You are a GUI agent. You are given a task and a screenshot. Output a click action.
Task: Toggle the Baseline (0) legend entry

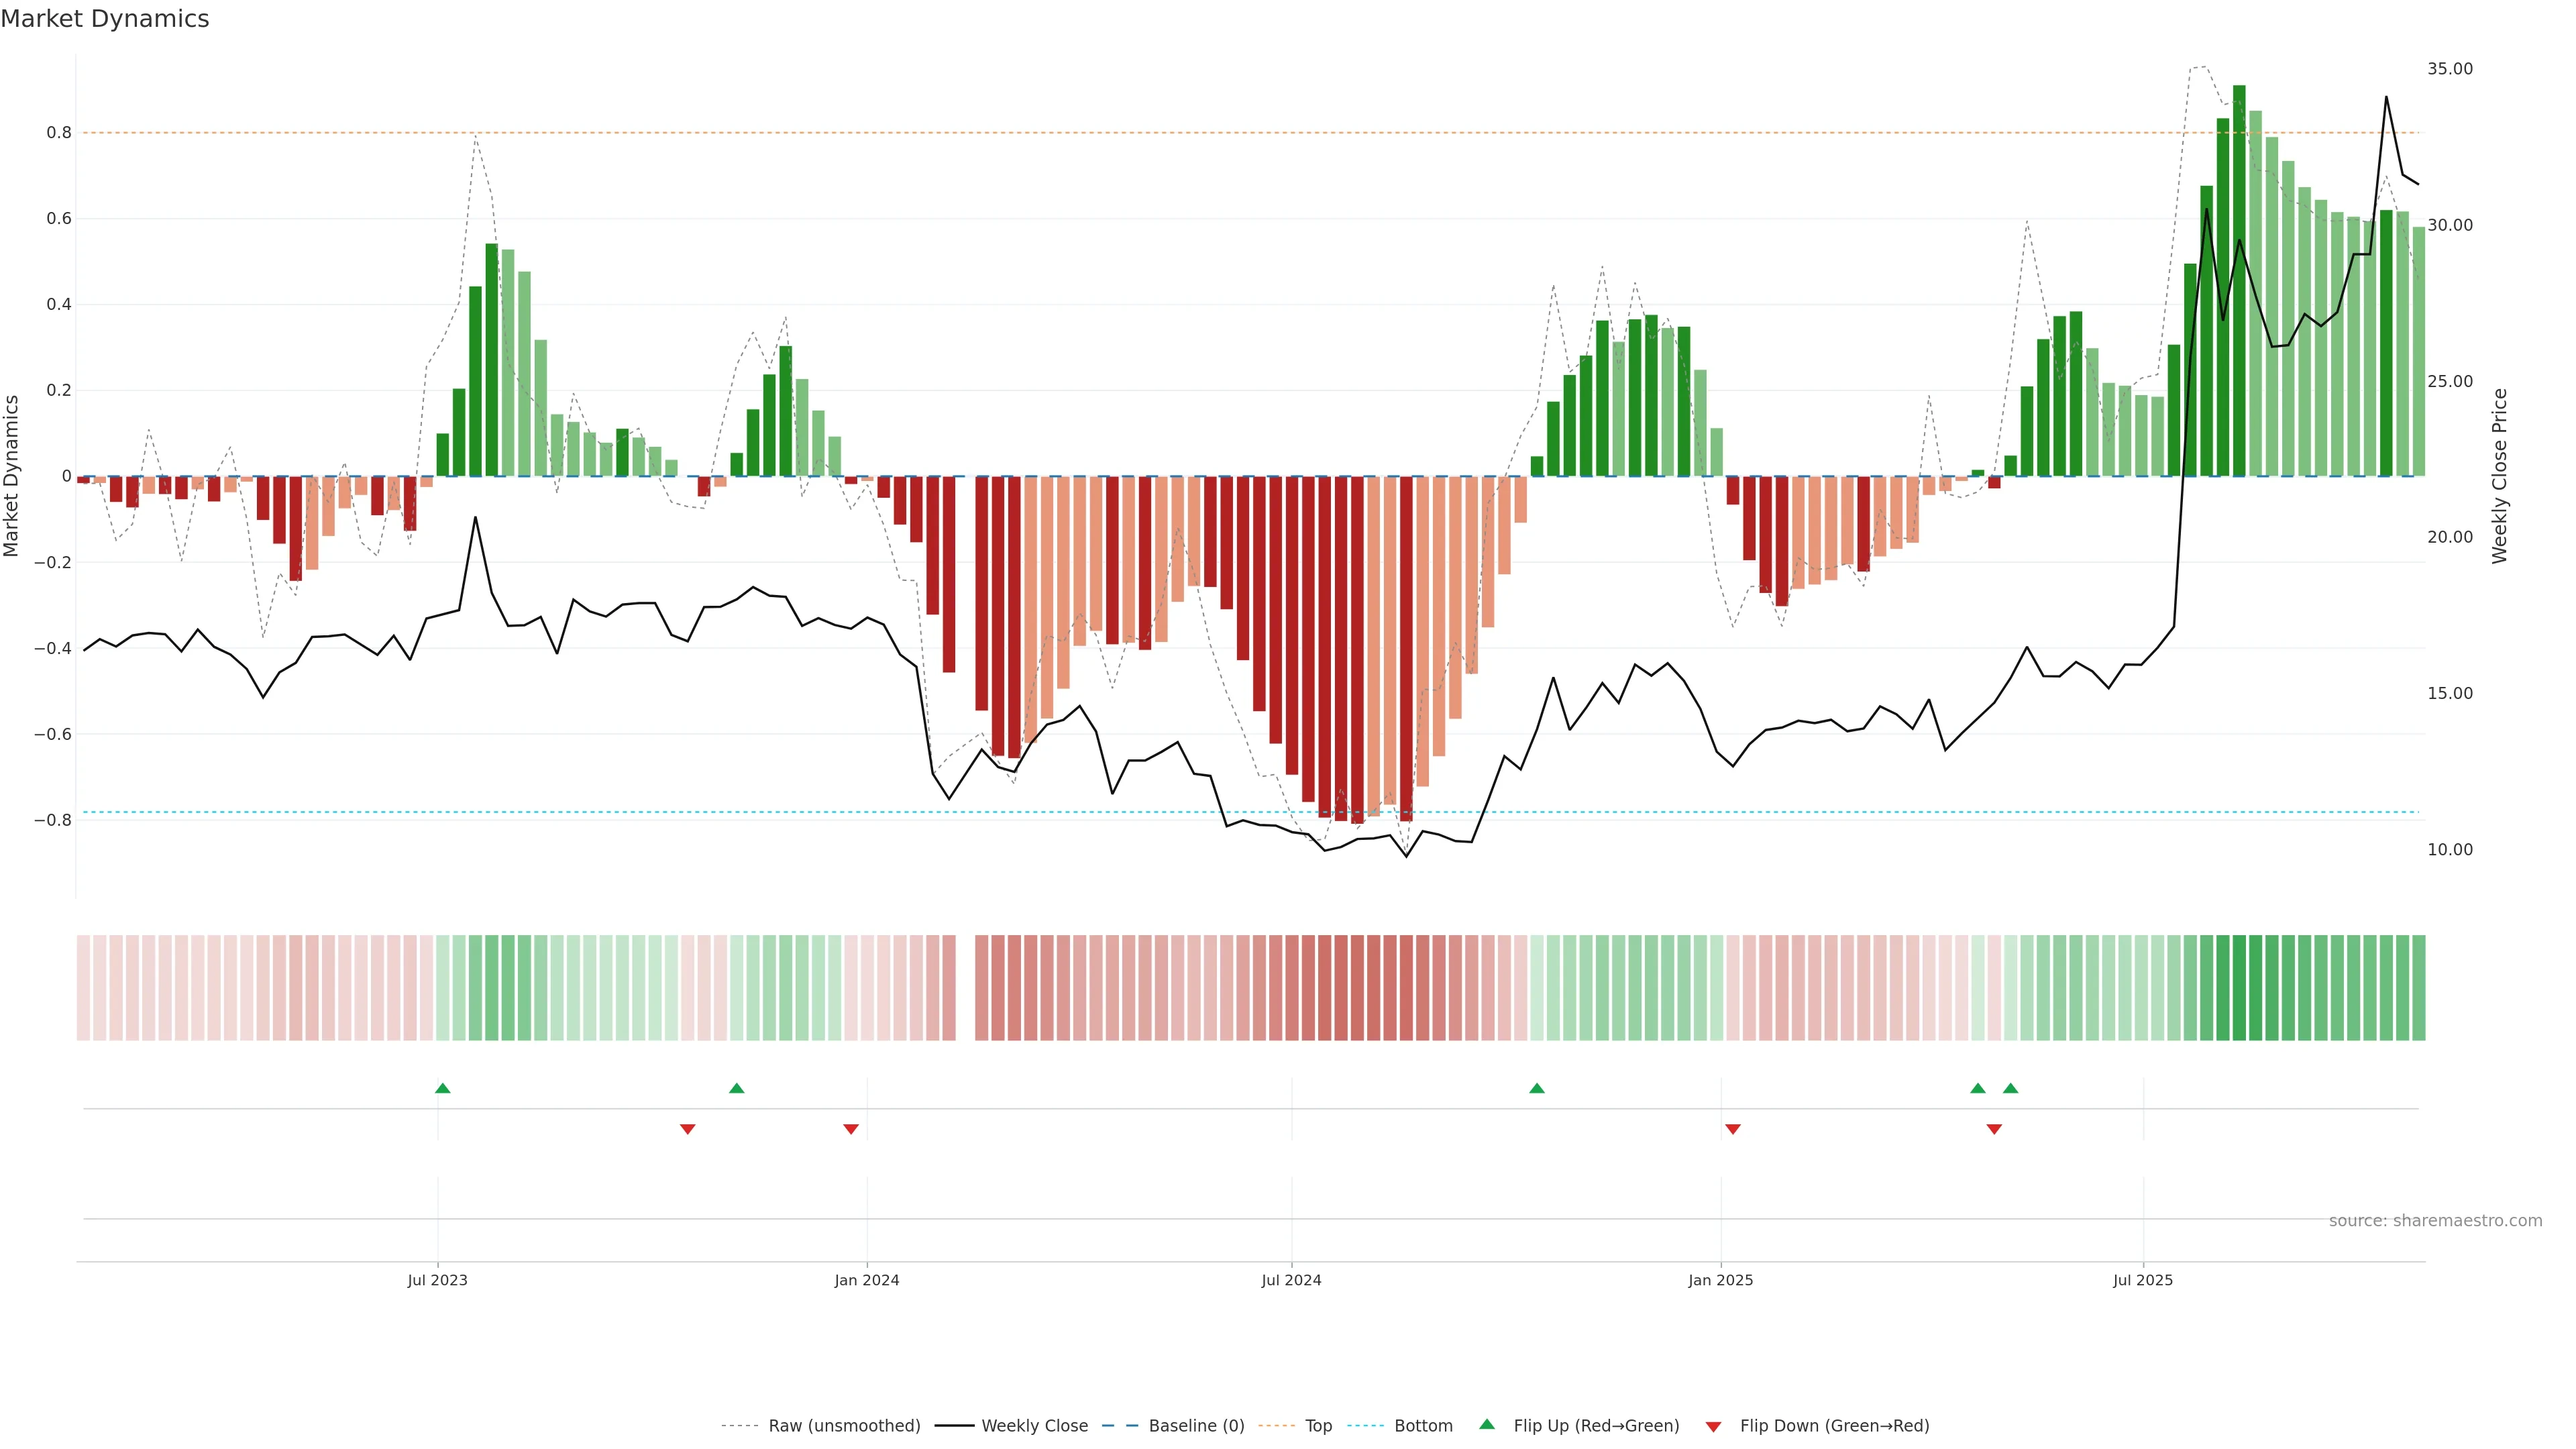point(1196,1426)
